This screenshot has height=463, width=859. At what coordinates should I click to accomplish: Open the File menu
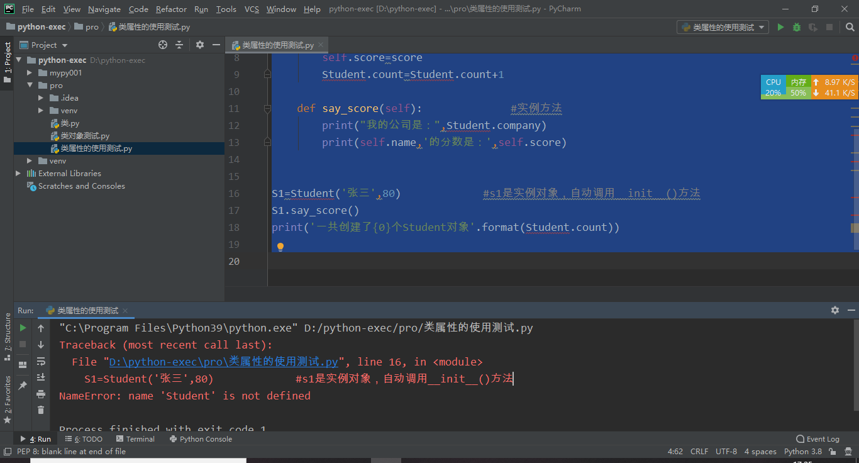[28, 9]
